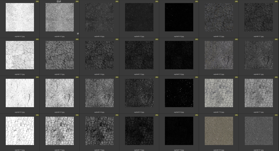Click the JPG badge on asphalt-5 (1)

tap(236, 1)
